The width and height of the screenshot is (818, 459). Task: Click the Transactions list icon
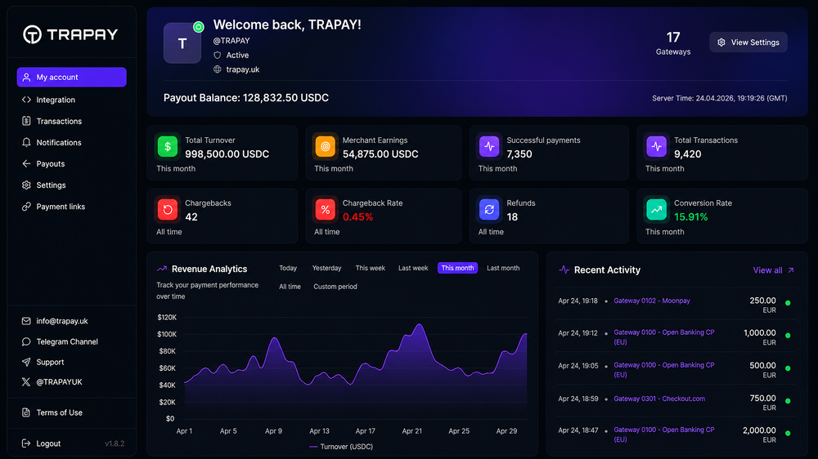point(26,121)
